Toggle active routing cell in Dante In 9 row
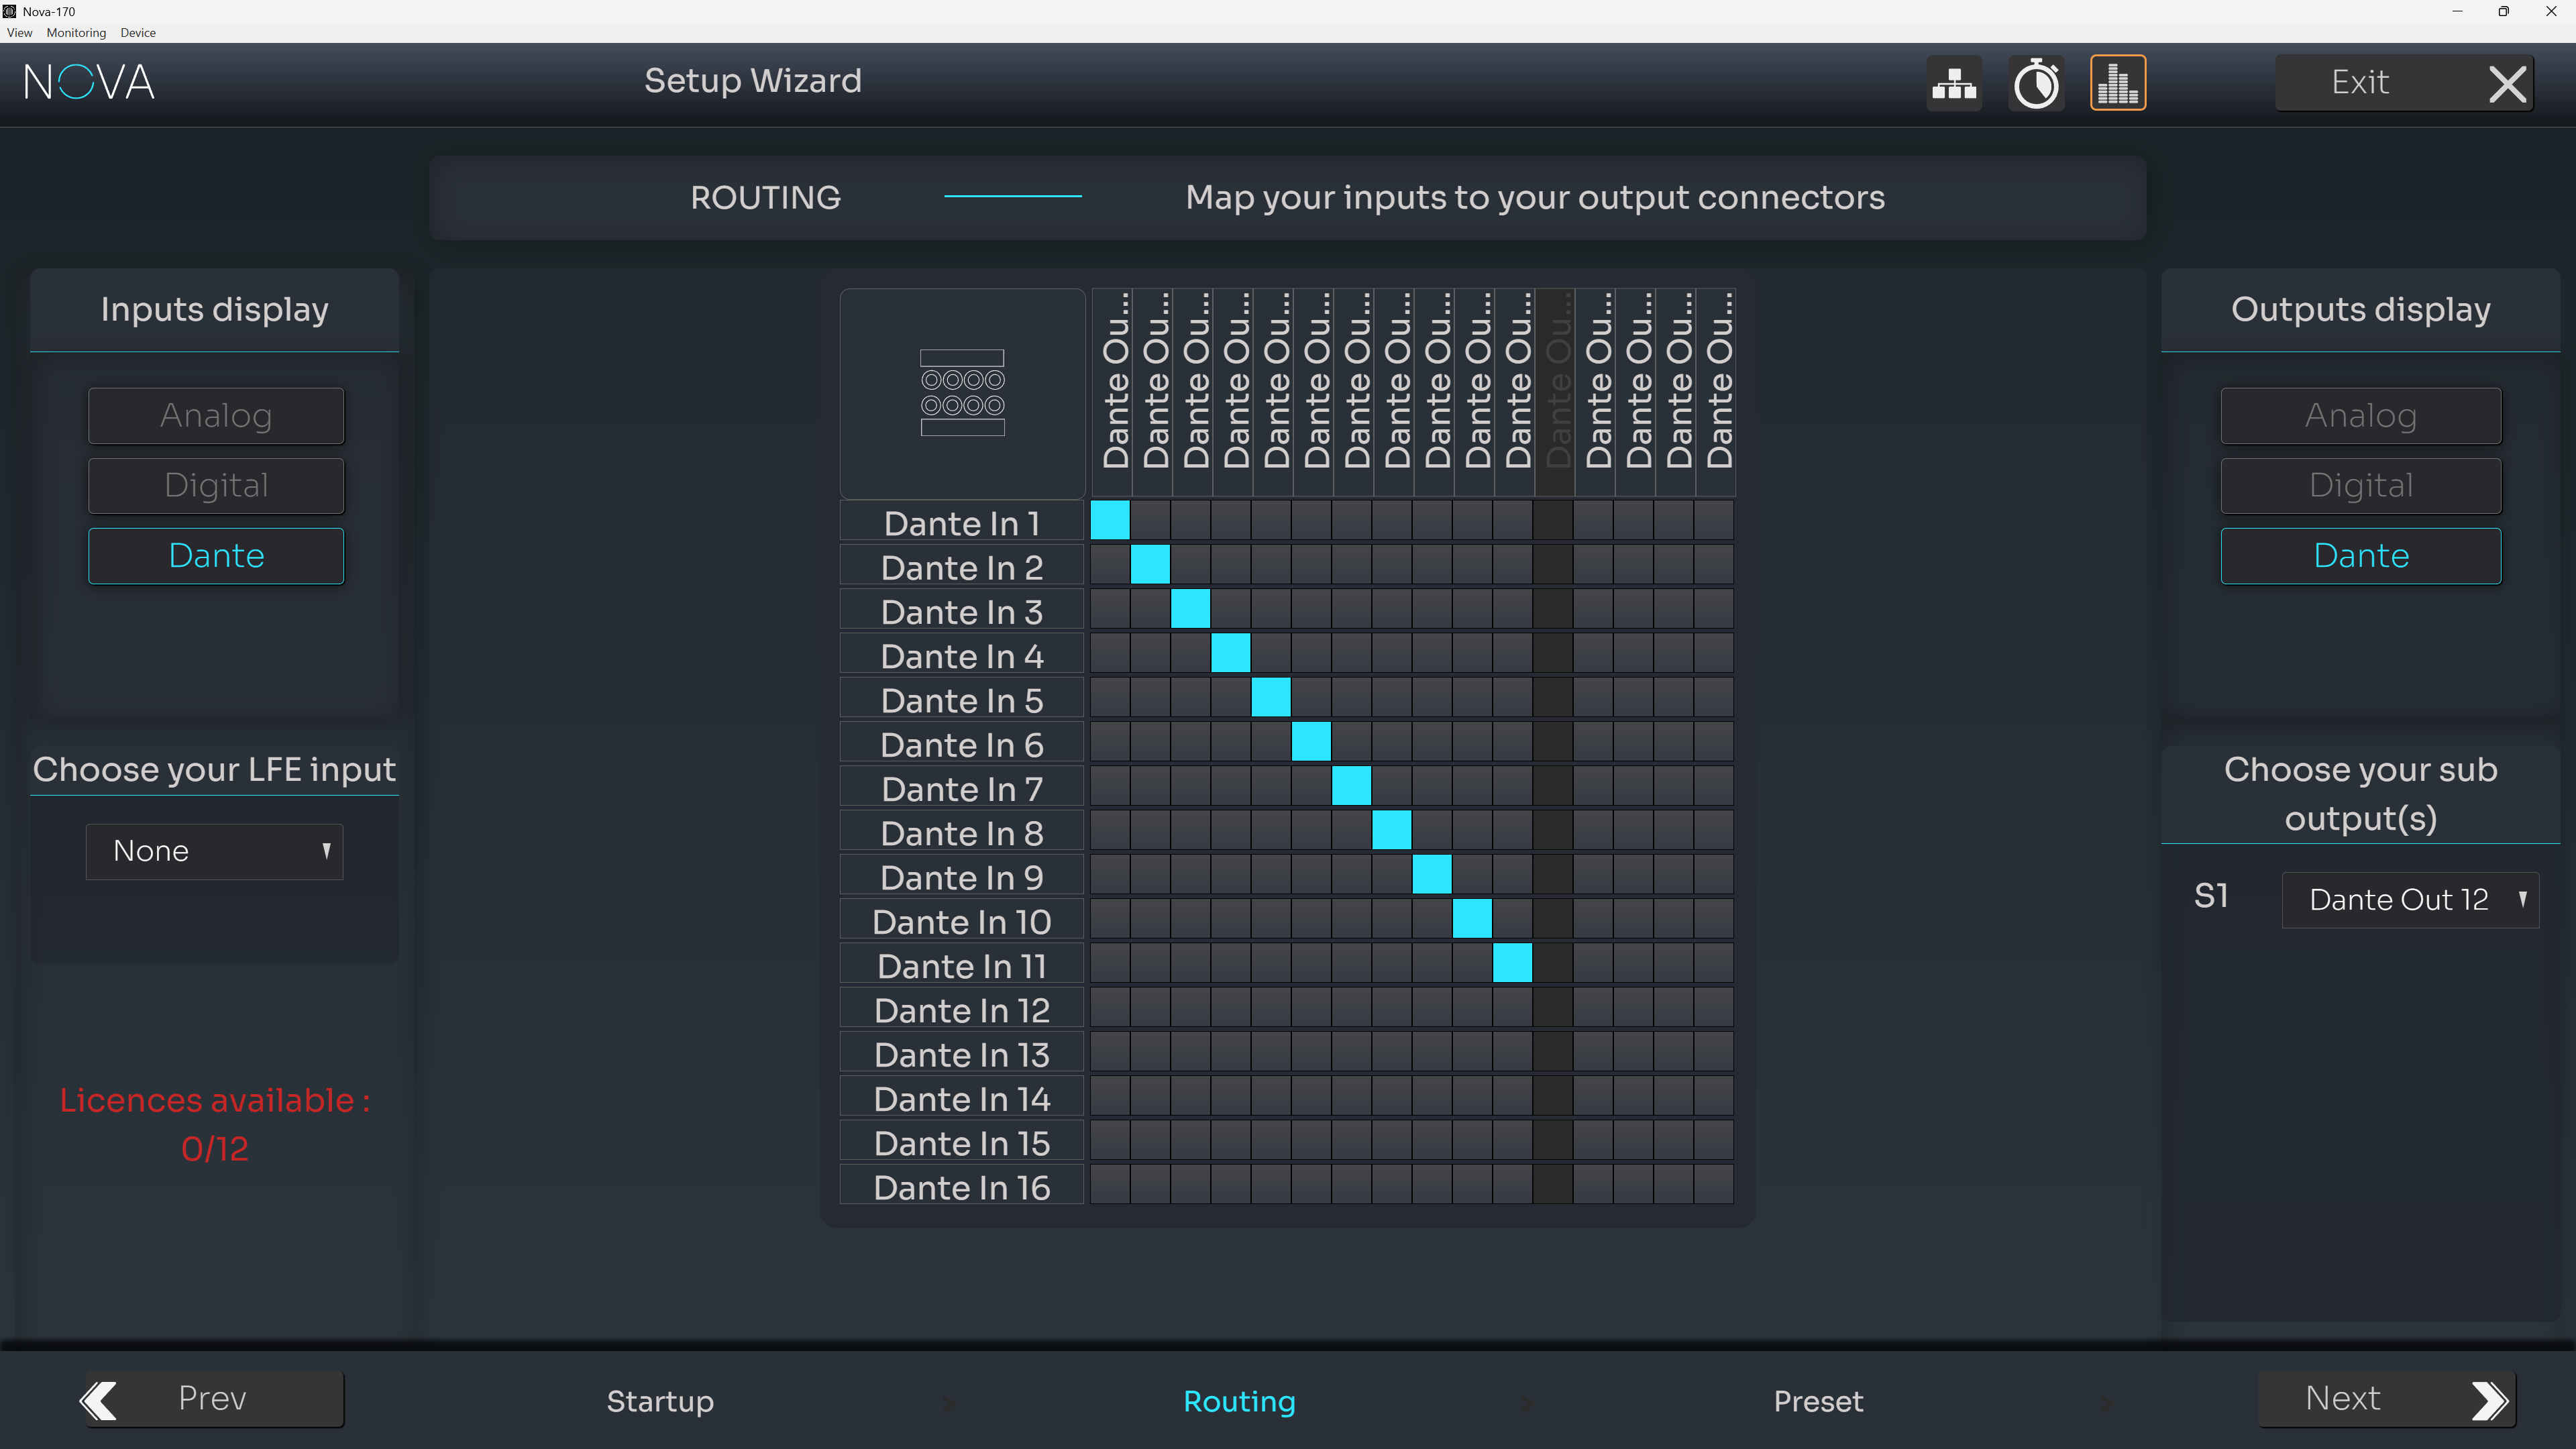The image size is (2576, 1449). (x=1432, y=874)
